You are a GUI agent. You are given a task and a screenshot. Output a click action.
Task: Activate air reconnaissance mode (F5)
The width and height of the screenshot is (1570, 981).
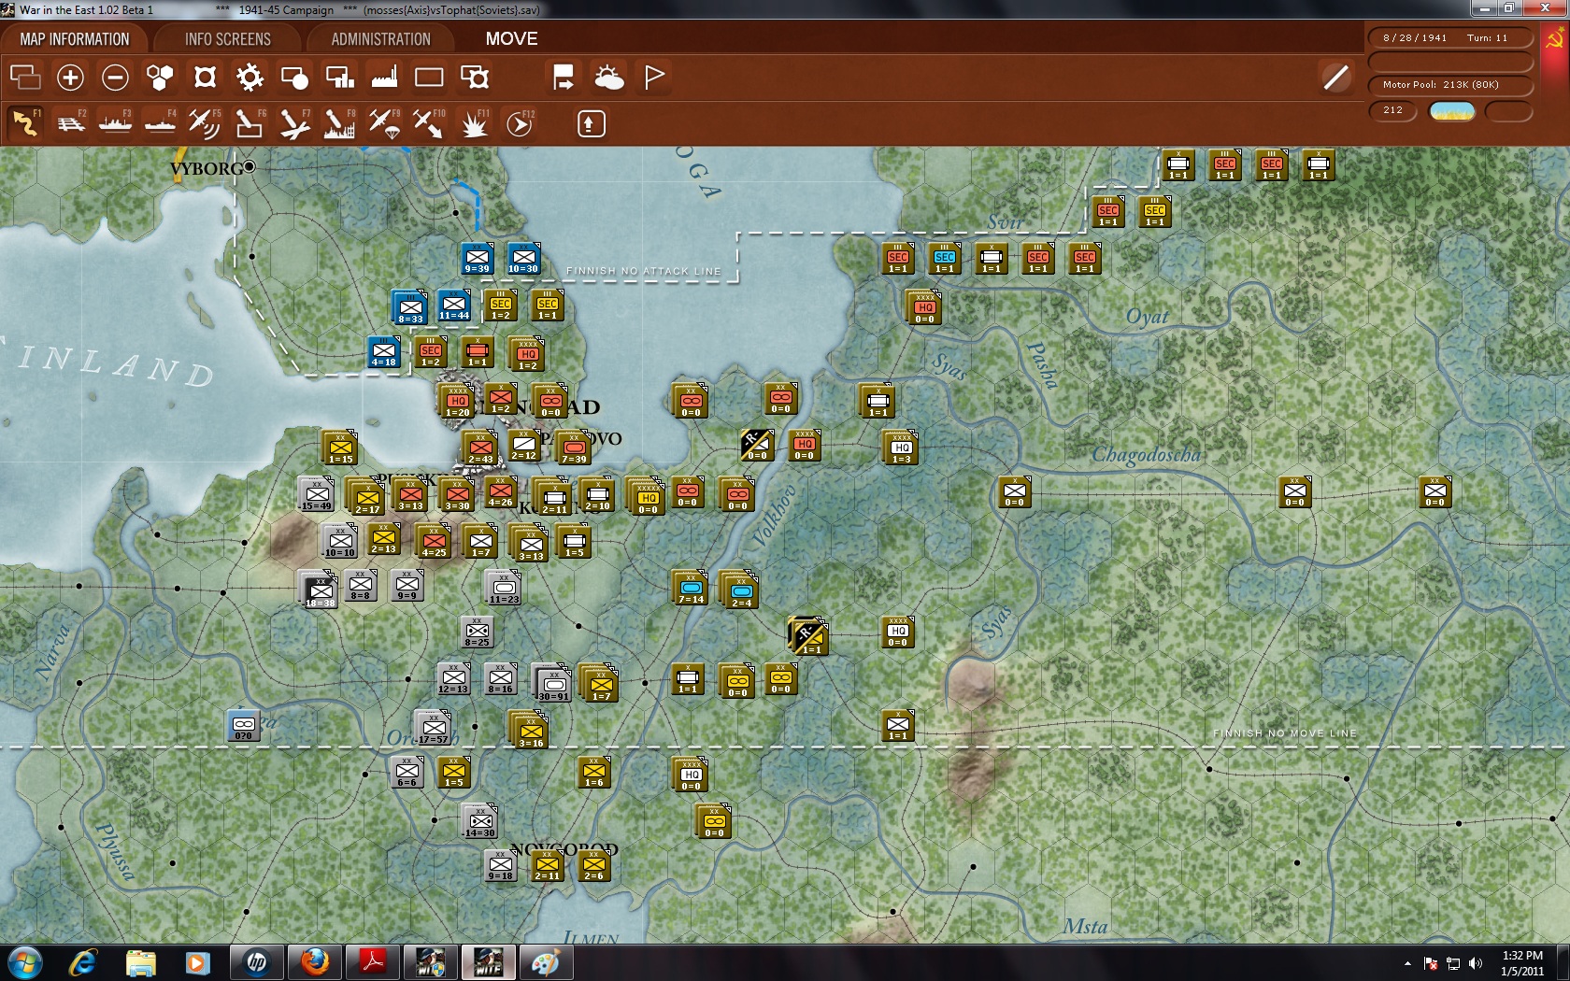pyautogui.click(x=204, y=122)
